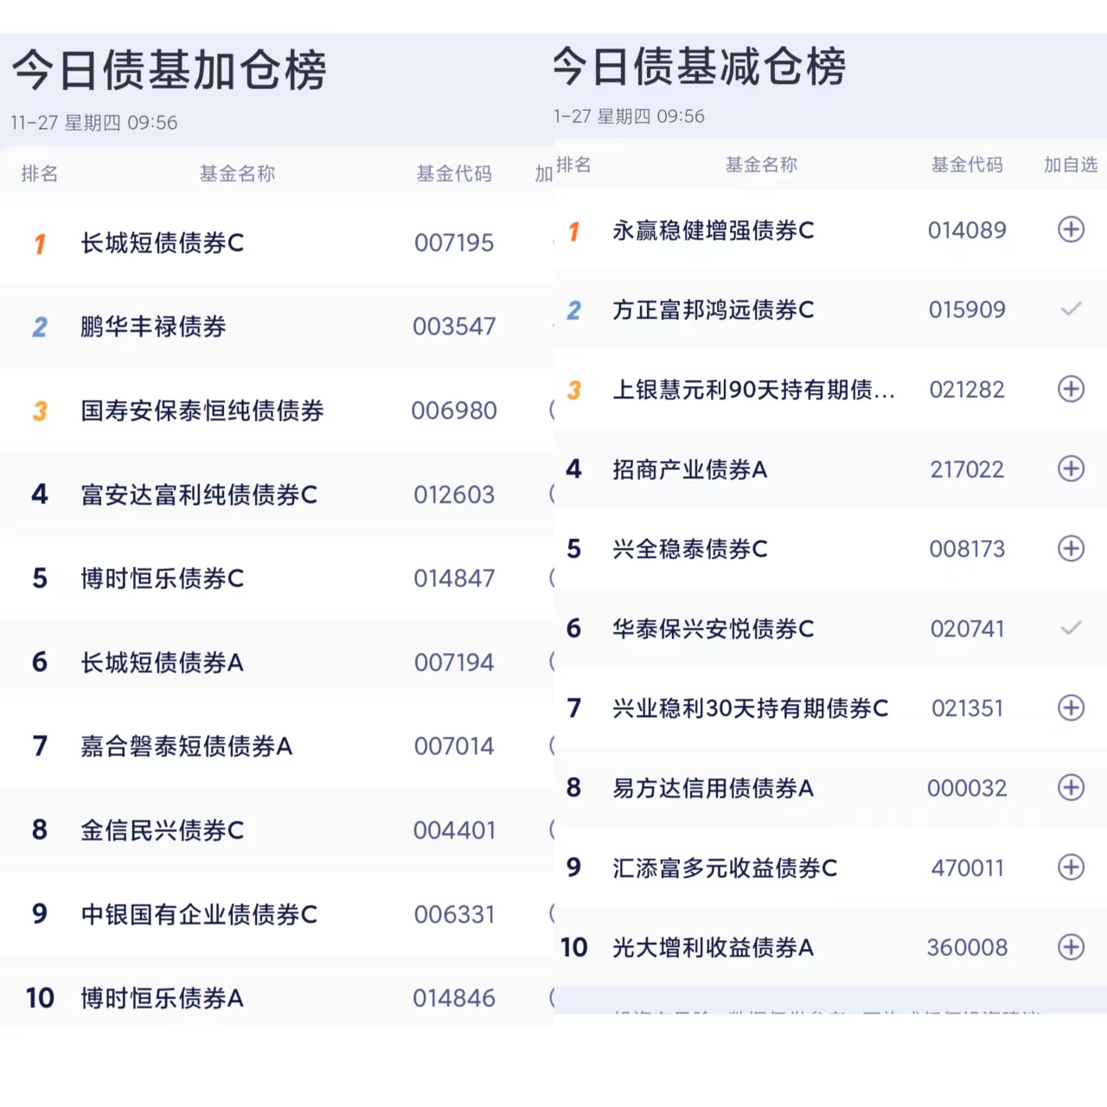Open fund 金信民兴债券C
Viewport: 1107px width, 1107px height.
(163, 830)
